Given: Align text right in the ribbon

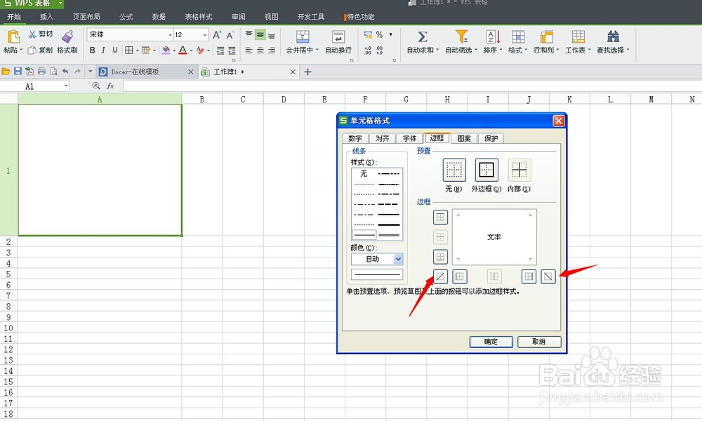Looking at the screenshot, I should coord(272,51).
